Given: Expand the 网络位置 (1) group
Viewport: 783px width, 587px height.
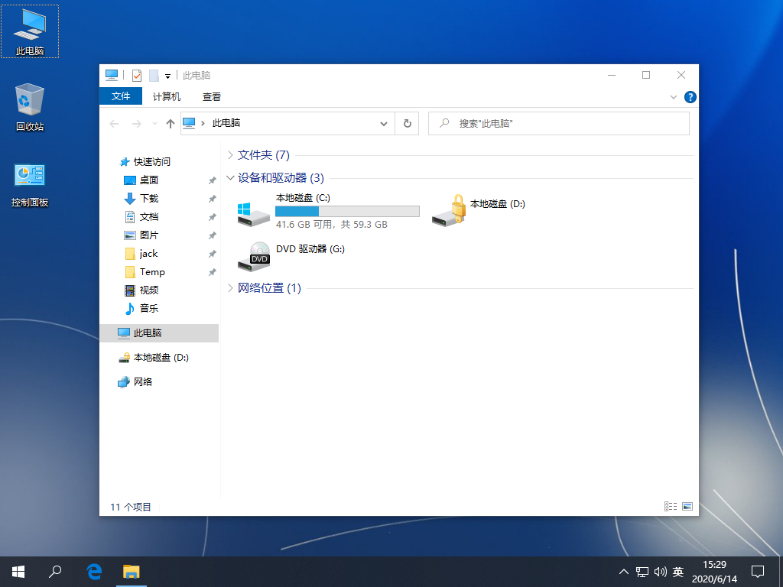Looking at the screenshot, I should pos(230,288).
